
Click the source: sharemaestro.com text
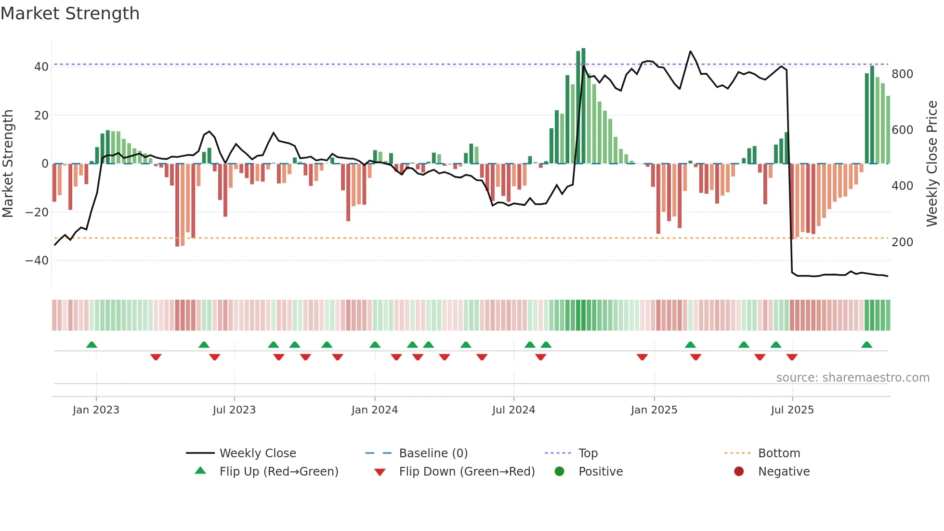852,378
